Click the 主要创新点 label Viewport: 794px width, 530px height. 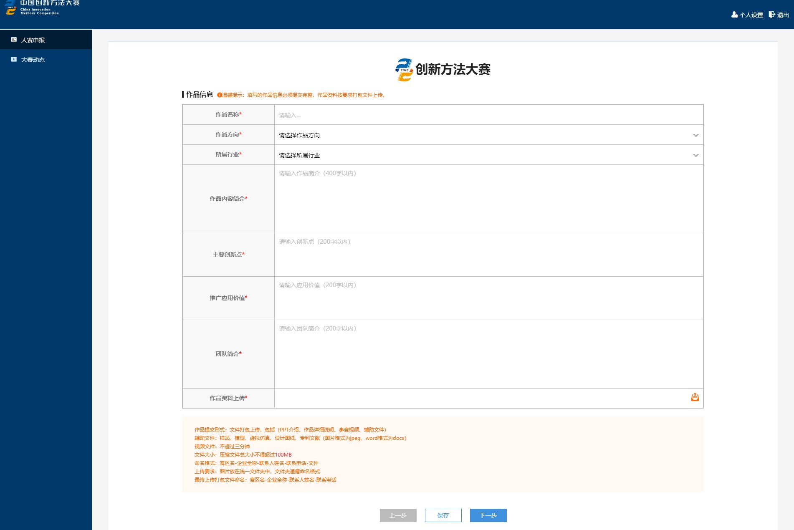click(x=228, y=255)
